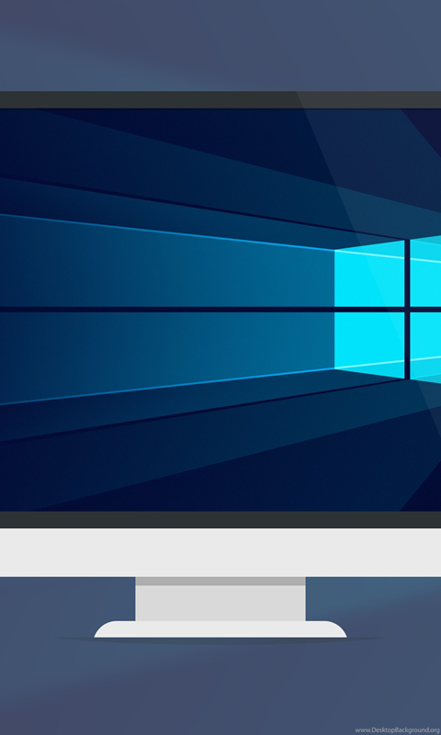Click the soft shadow beneath the monitor base
The height and width of the screenshot is (735, 441).
[220, 639]
